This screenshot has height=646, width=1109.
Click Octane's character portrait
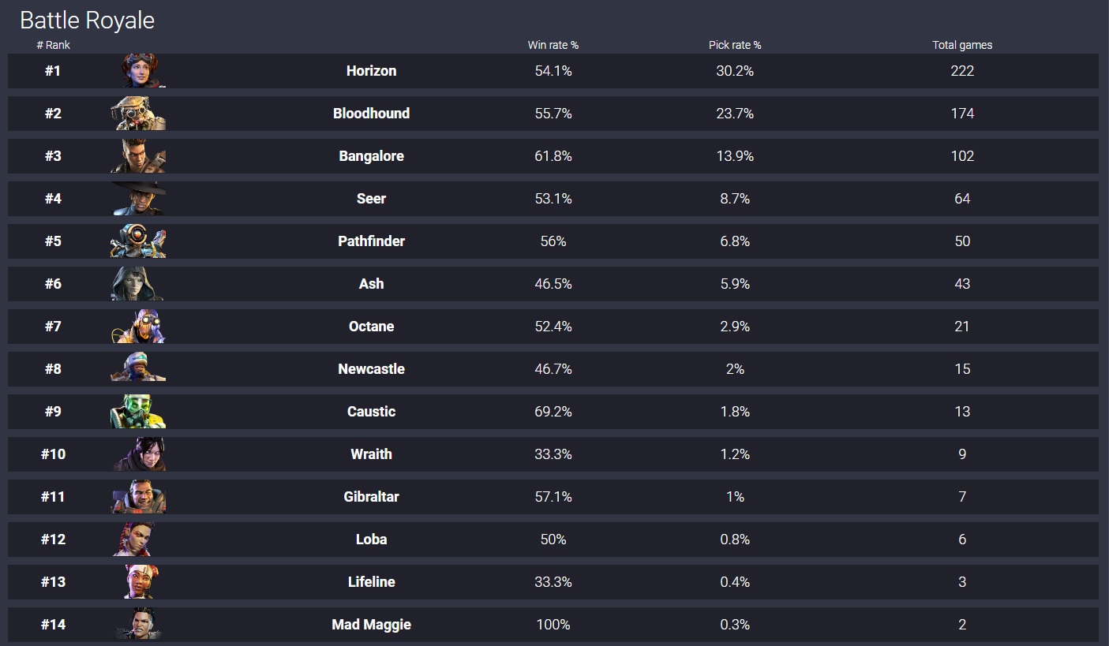click(138, 327)
